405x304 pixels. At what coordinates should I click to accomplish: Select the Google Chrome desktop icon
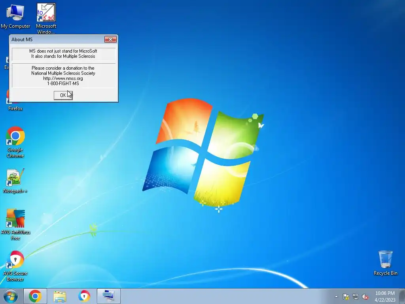click(15, 142)
